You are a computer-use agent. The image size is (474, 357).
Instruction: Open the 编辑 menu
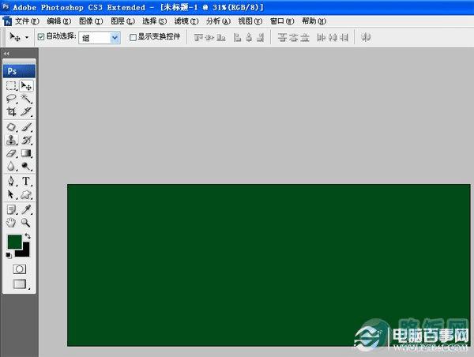[59, 21]
